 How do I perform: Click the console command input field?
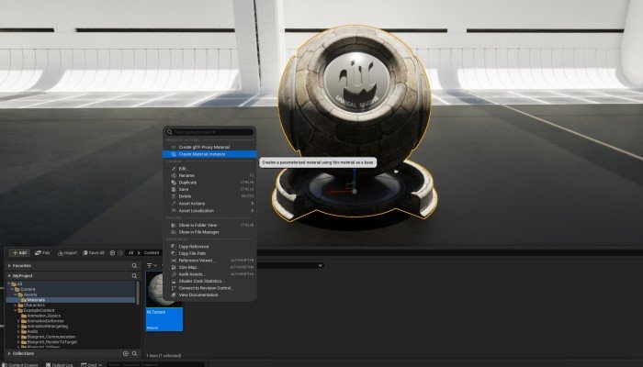155,364
